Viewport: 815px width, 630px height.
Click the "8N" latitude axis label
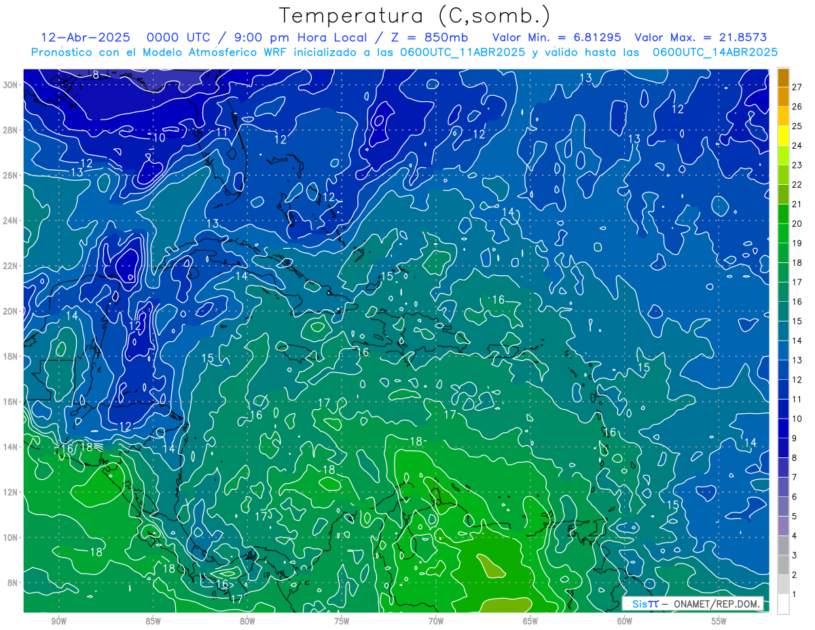coord(12,583)
